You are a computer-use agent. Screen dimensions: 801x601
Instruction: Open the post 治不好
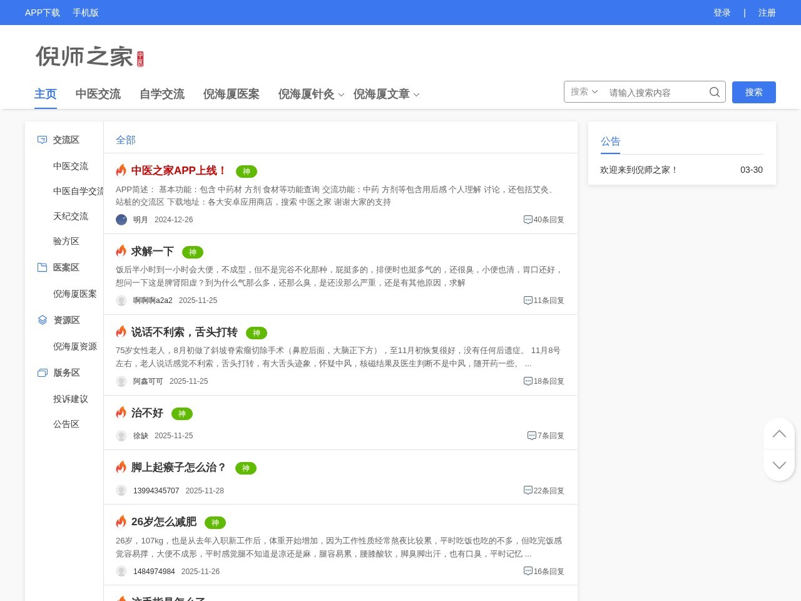click(x=147, y=413)
